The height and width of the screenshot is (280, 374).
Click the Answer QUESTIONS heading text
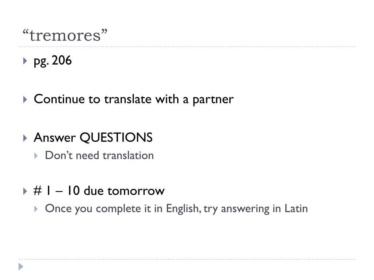pos(93,137)
